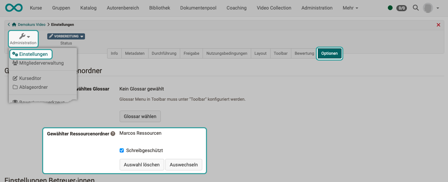This screenshot has width=448, height=182.
Task: Expand the Mehr navigation menu
Action: pos(350,8)
